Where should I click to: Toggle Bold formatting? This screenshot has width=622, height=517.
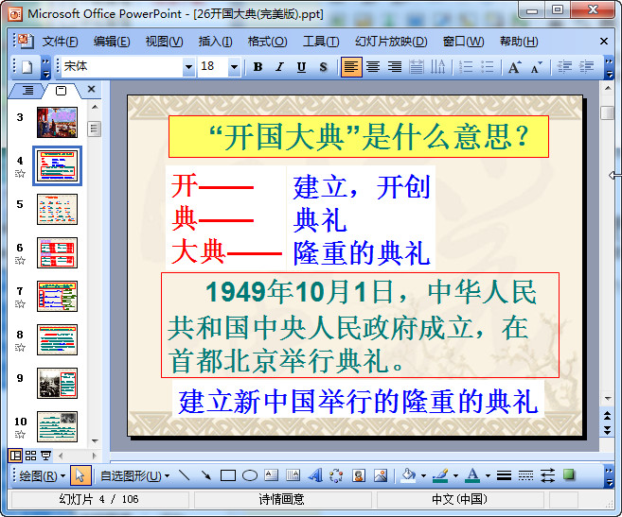pos(258,66)
